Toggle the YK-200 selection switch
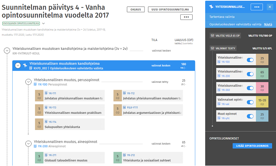 pos(250,74)
